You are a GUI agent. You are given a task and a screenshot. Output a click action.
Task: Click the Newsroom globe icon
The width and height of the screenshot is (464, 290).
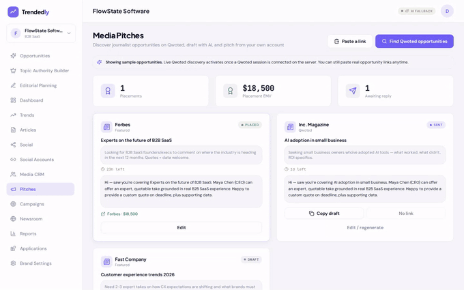[13, 218]
